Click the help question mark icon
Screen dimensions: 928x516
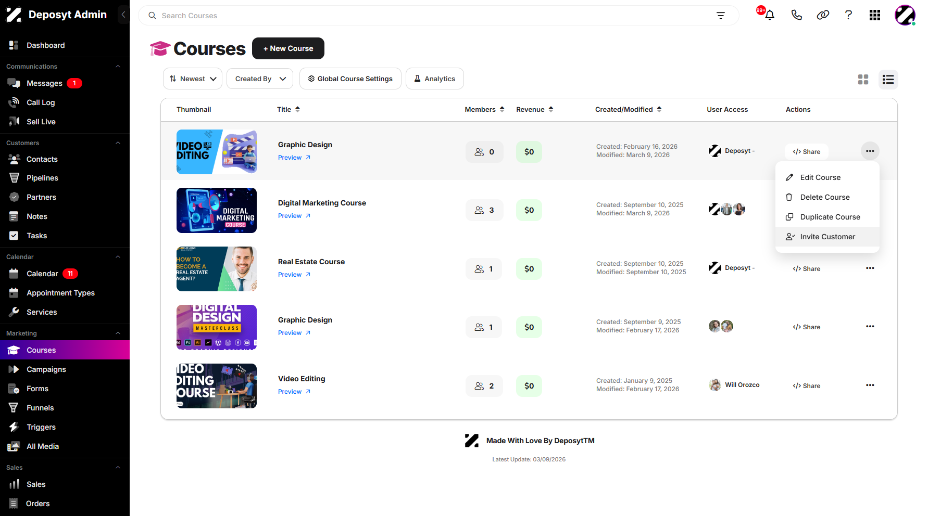[x=848, y=15]
